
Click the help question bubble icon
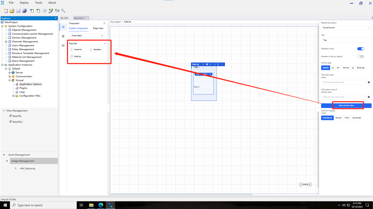(x=44, y=11)
